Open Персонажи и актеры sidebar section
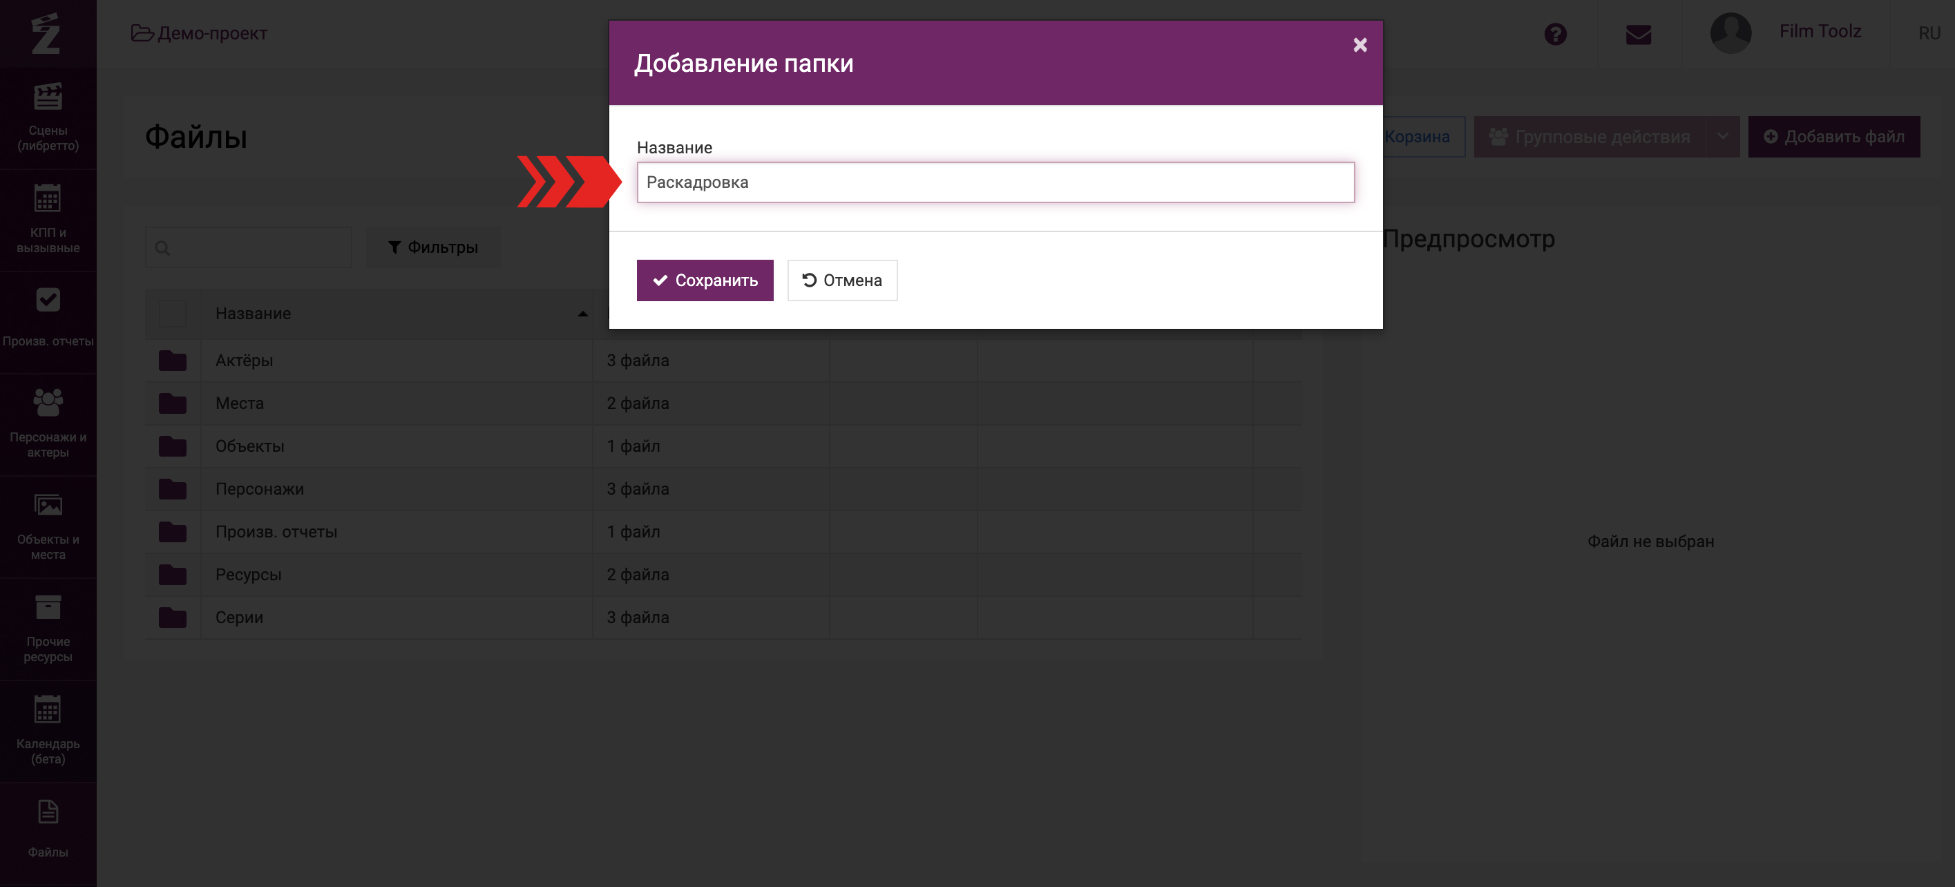 tap(48, 424)
